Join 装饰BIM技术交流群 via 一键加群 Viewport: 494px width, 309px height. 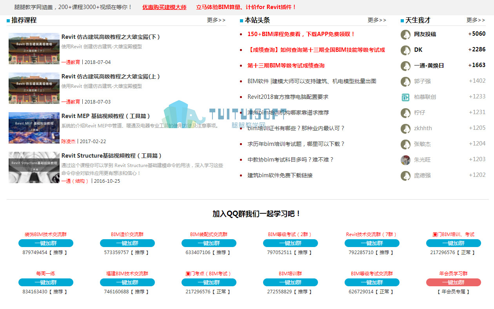(x=46, y=243)
